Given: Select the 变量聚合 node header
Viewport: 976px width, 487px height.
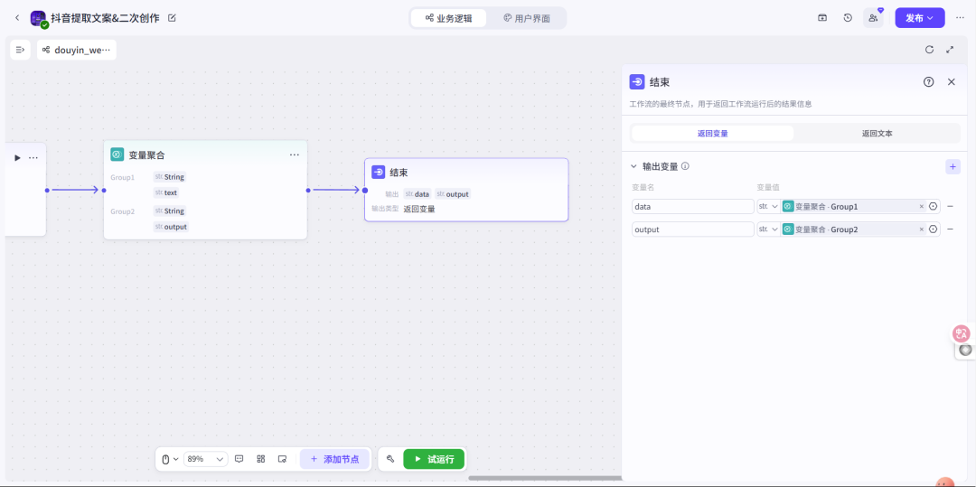Looking at the screenshot, I should point(205,155).
